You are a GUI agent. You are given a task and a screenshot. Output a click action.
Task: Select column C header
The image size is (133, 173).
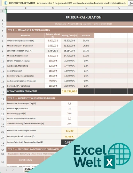[x=53, y=8]
